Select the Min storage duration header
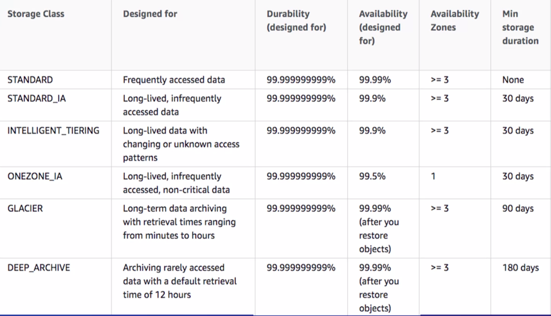Screen dimensions: 551x316 click(x=520, y=27)
